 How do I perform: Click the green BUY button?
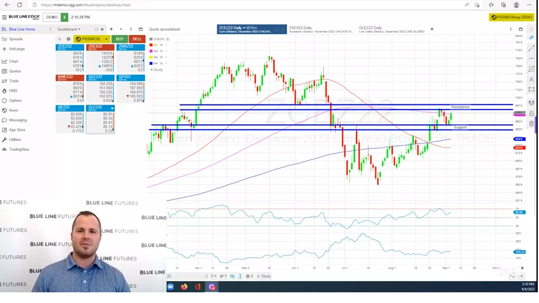(x=120, y=39)
